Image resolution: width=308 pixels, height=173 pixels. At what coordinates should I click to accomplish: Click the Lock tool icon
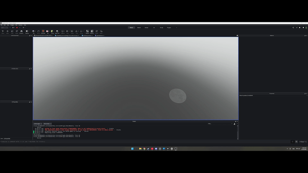pyautogui.click(x=76, y=32)
